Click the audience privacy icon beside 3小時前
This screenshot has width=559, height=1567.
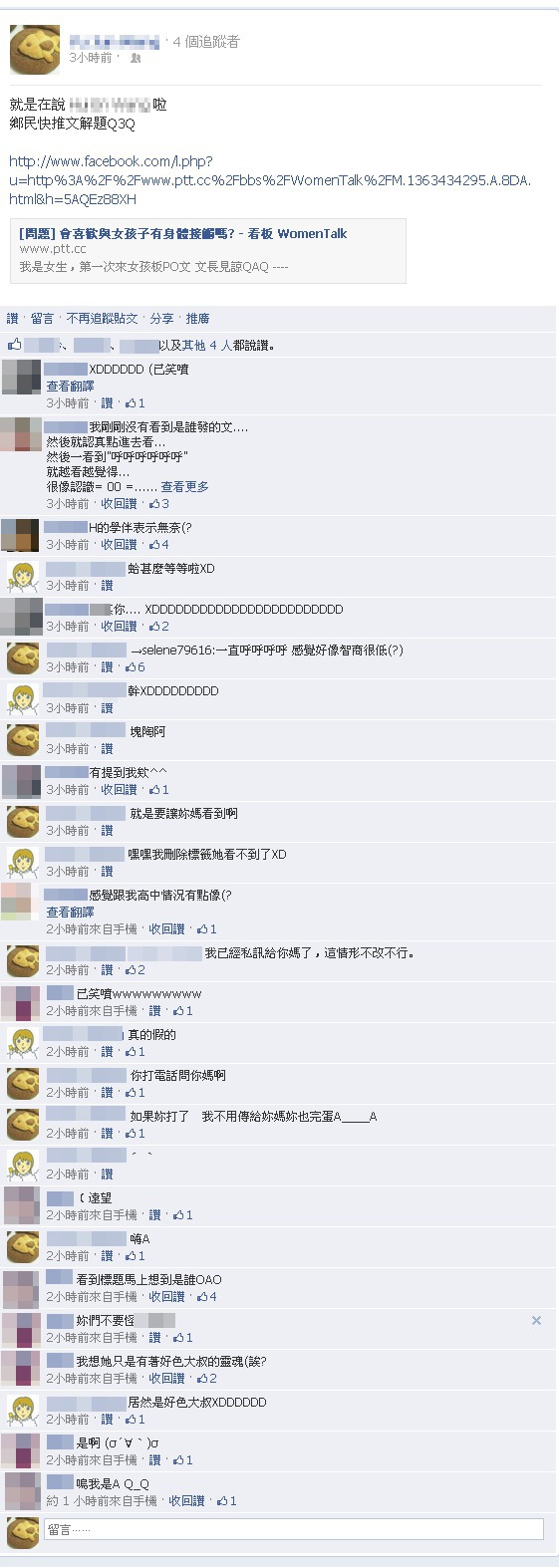point(136,59)
